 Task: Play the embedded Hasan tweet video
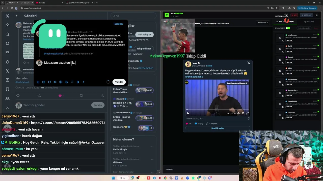click(188, 113)
